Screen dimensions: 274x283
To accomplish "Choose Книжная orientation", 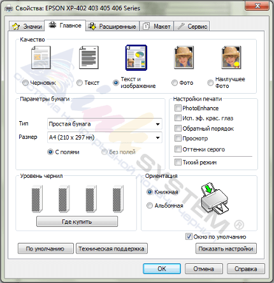I will coord(150,192).
